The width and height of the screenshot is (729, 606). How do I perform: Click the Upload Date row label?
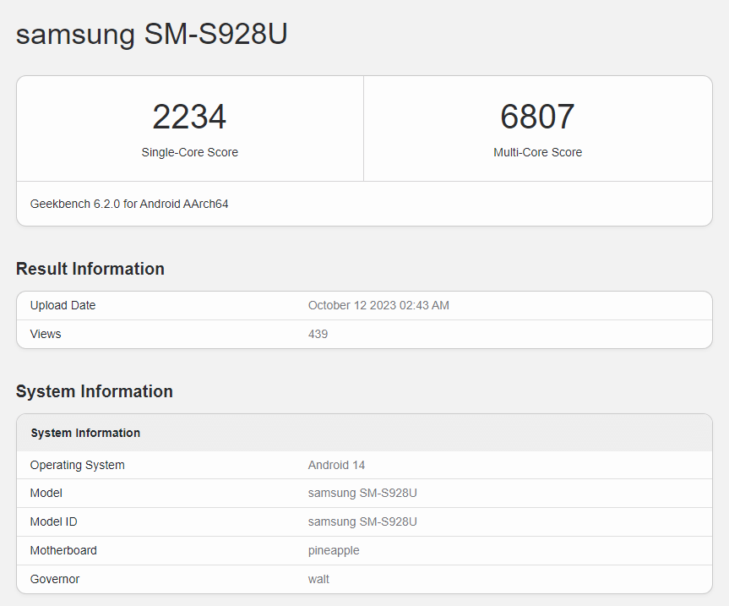(x=63, y=305)
